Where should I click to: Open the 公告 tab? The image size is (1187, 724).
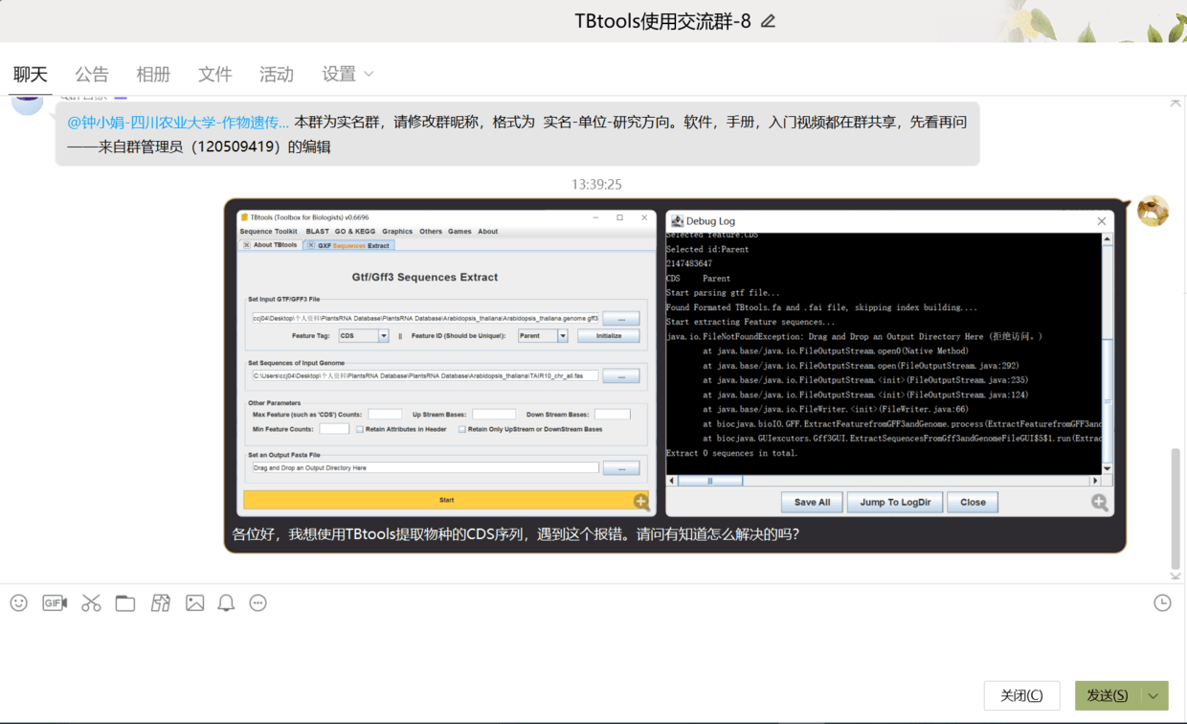pyautogui.click(x=92, y=74)
